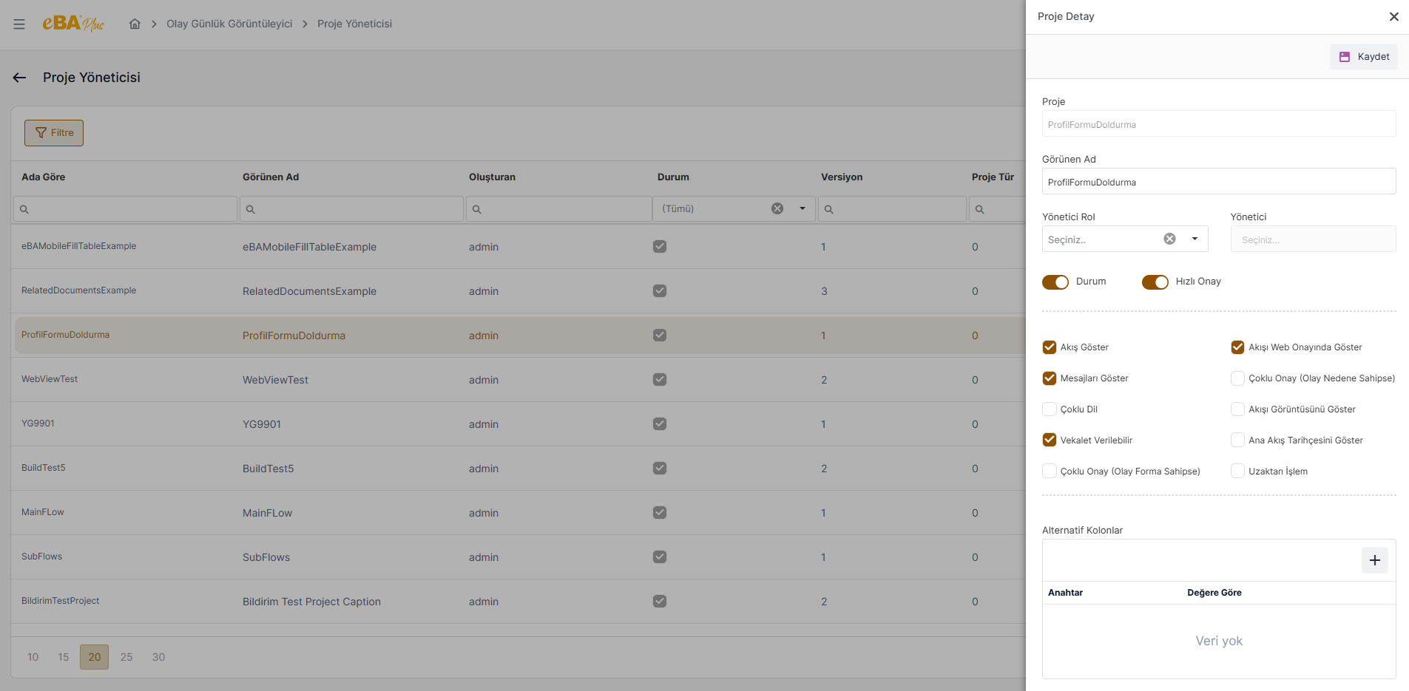Open Olay Günlük Görüntüleyici breadcrumb

(x=229, y=24)
